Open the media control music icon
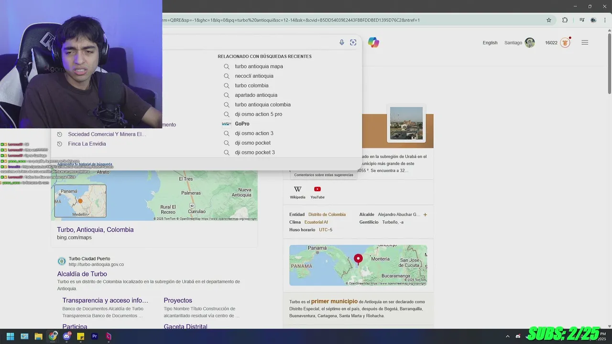 coord(582,20)
